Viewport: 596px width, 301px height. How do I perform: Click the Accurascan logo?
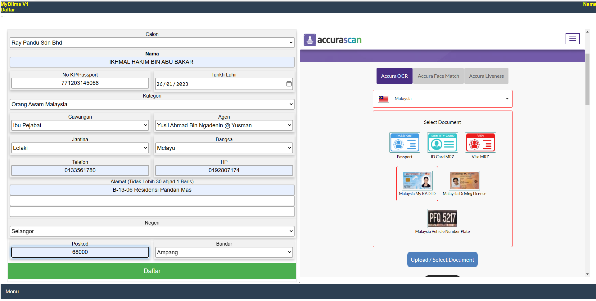pyautogui.click(x=332, y=40)
